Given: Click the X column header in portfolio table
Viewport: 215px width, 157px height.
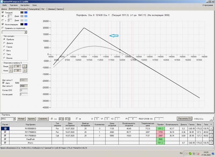Looking at the screenshot, I should click(x=211, y=124).
